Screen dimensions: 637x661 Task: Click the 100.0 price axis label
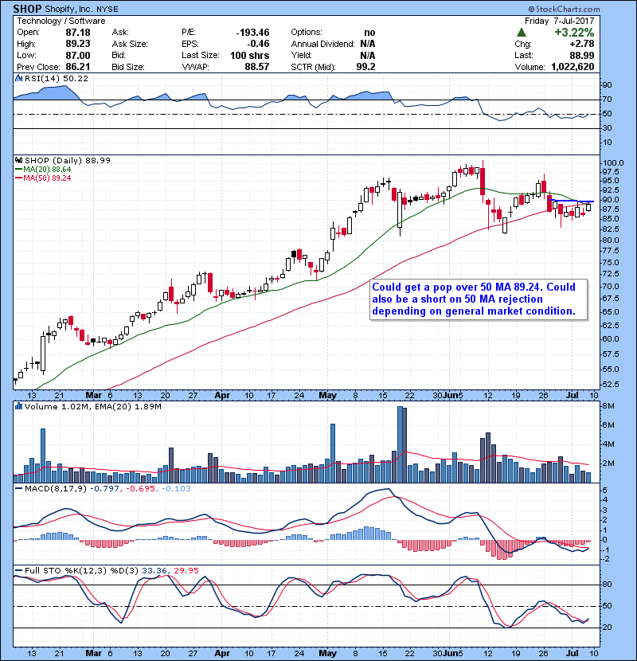pyautogui.click(x=613, y=163)
